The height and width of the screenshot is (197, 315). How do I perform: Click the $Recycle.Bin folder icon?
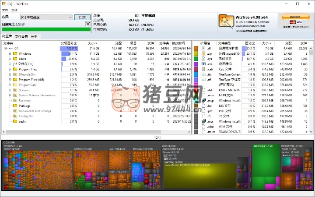[x=15, y=74]
